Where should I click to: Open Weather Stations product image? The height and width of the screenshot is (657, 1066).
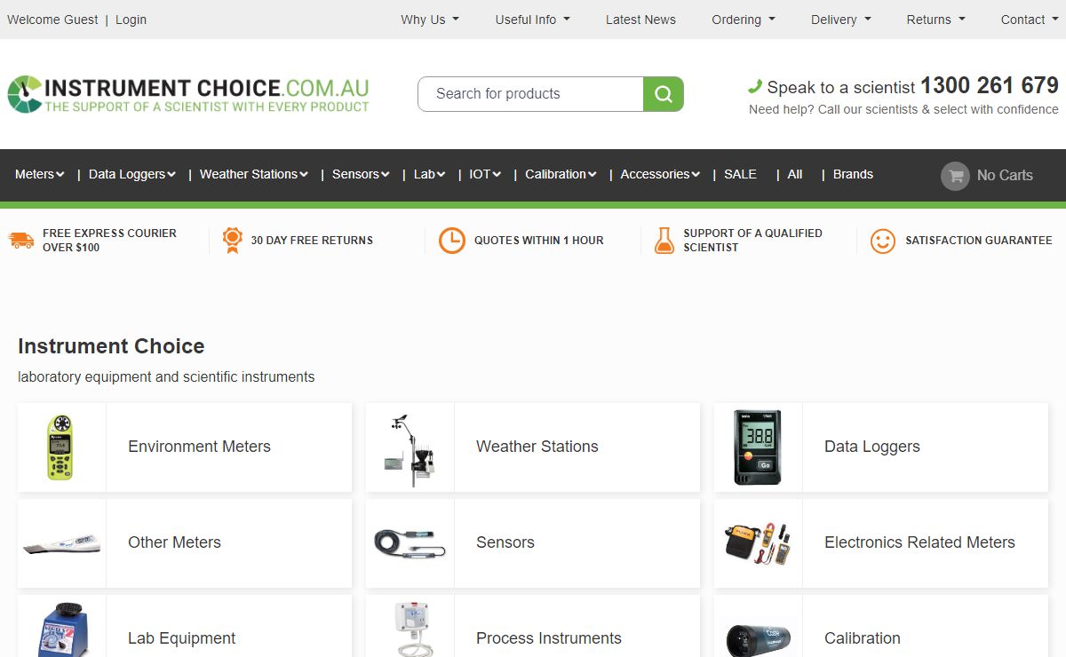(410, 449)
